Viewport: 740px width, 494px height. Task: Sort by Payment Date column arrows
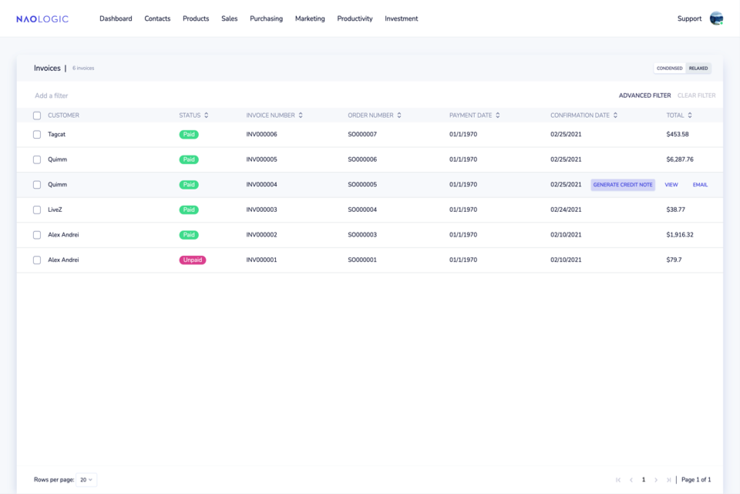coord(498,116)
